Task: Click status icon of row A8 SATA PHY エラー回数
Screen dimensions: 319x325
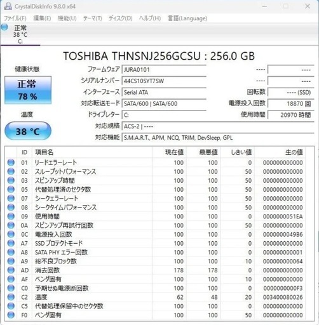Action: 11,252
